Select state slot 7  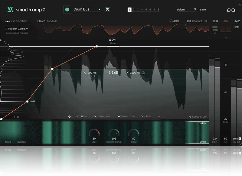[x=154, y=10]
